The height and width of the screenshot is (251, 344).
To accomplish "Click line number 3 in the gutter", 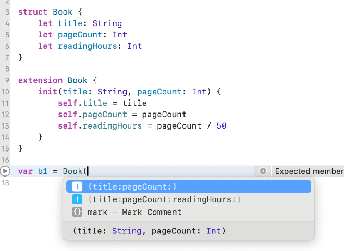I will pyautogui.click(x=5, y=11).
